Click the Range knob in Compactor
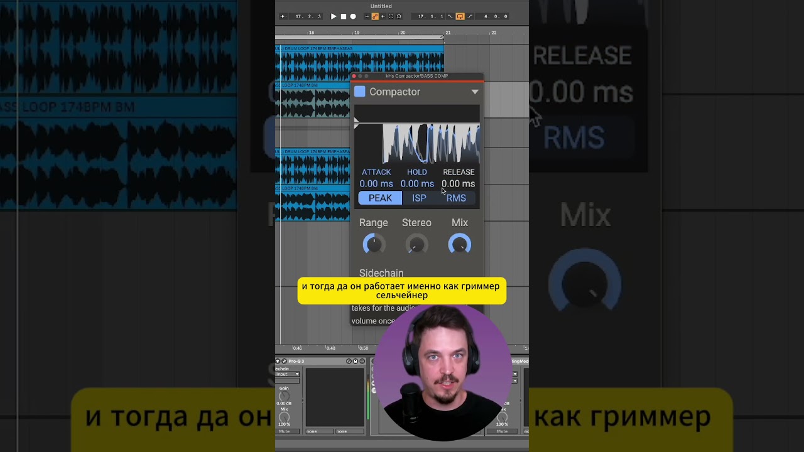The height and width of the screenshot is (452, 804). [374, 244]
